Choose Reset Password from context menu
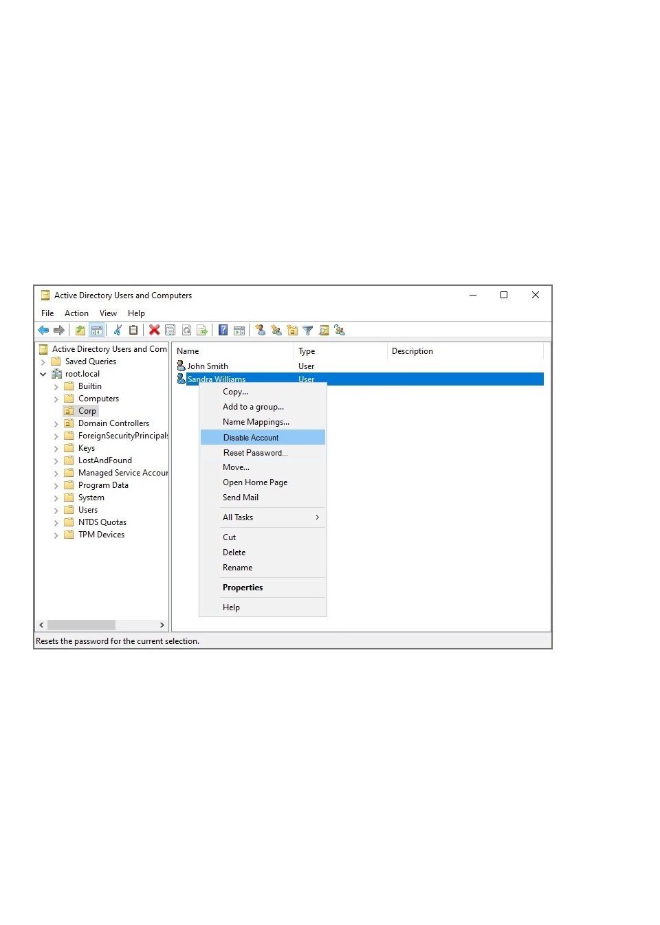The height and width of the screenshot is (925, 660). [263, 453]
